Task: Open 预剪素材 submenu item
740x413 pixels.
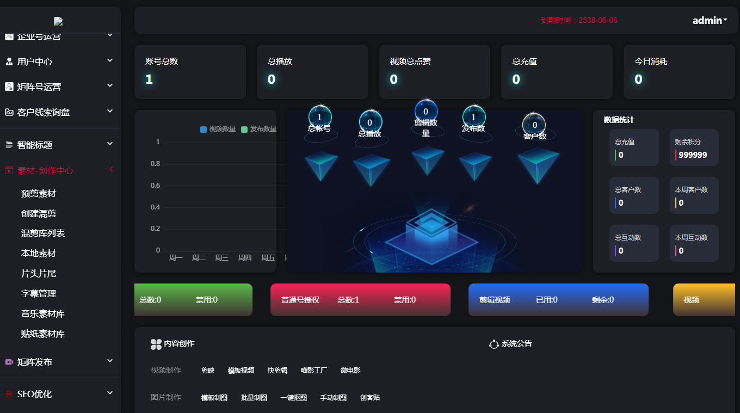Action: click(x=39, y=194)
